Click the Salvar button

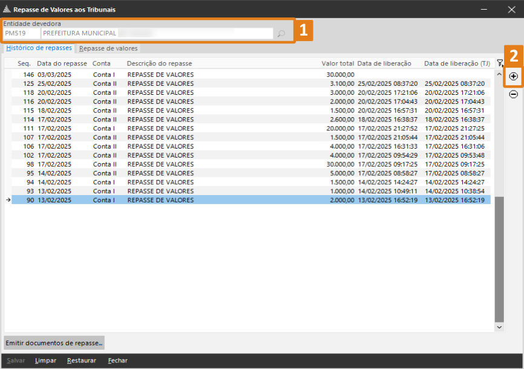[16, 361]
